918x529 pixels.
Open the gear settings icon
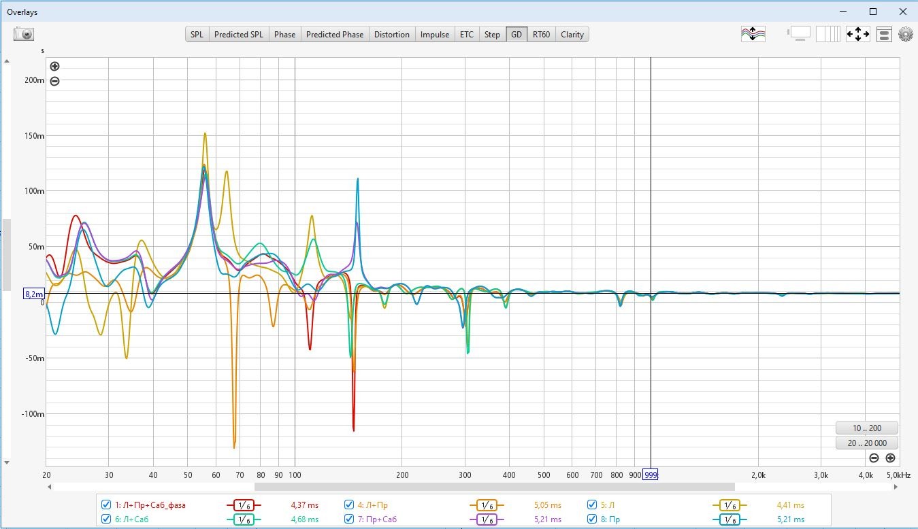(905, 34)
